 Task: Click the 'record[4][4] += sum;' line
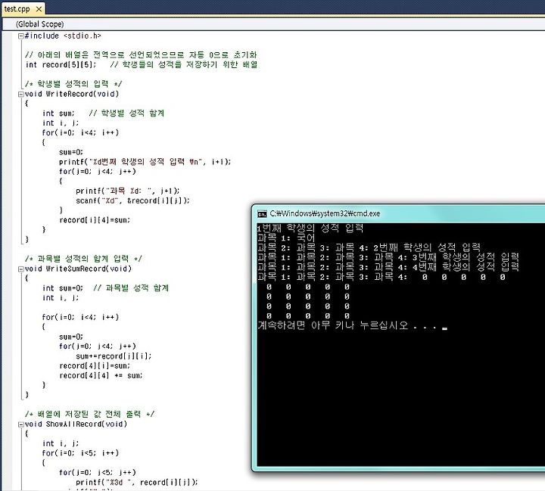101,375
